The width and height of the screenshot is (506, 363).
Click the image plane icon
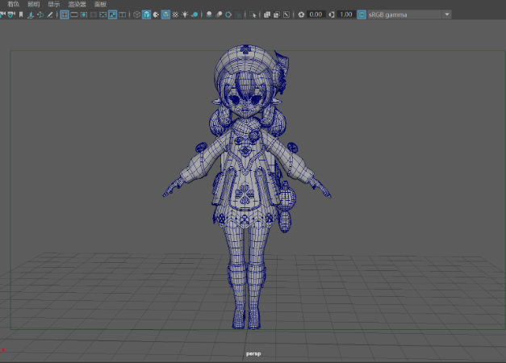click(31, 15)
